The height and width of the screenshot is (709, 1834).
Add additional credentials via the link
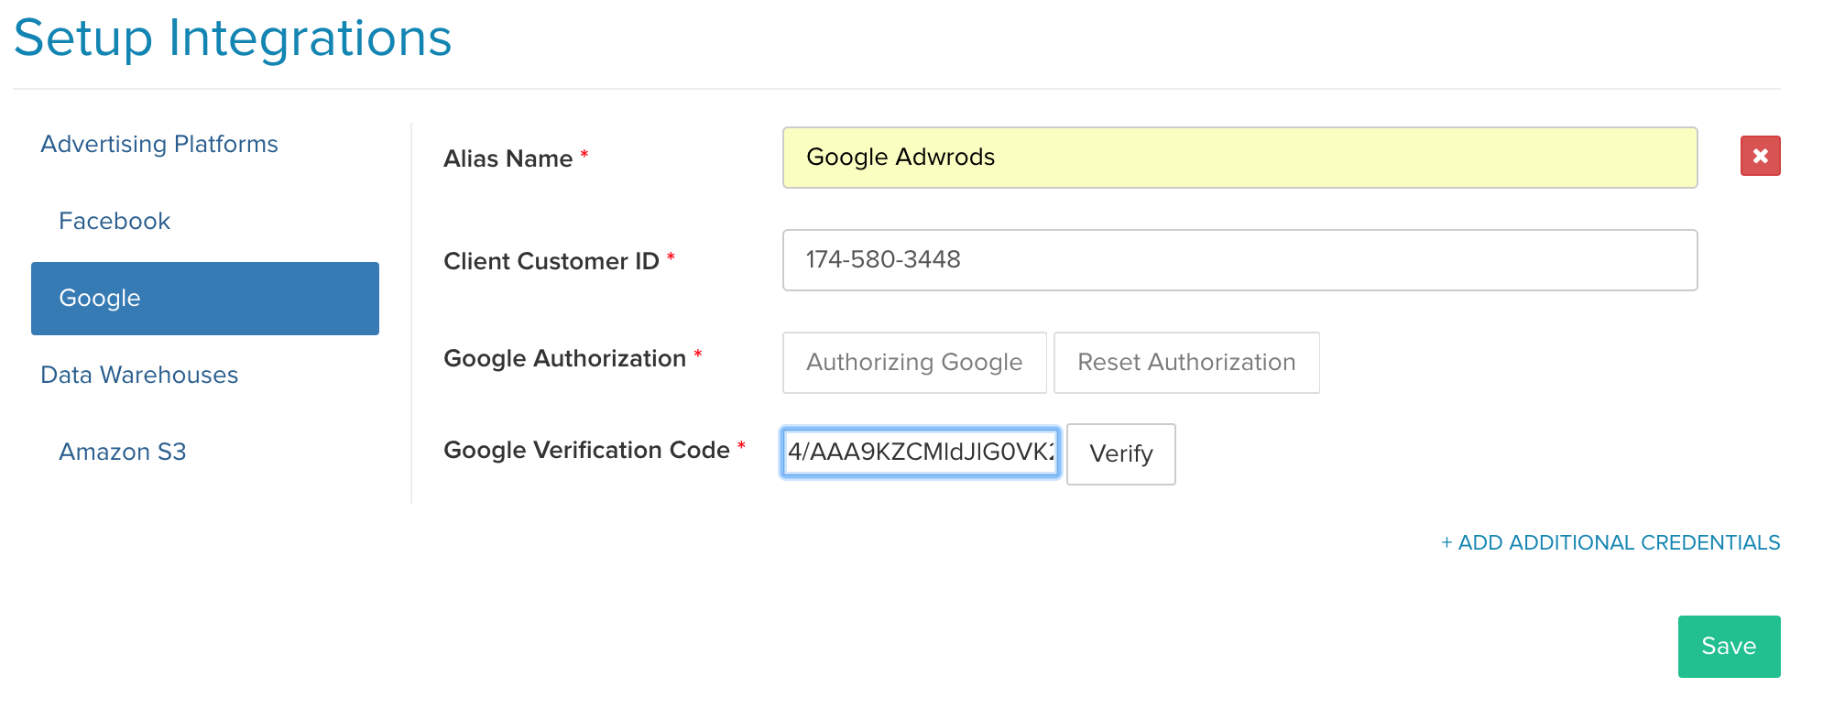[1610, 542]
